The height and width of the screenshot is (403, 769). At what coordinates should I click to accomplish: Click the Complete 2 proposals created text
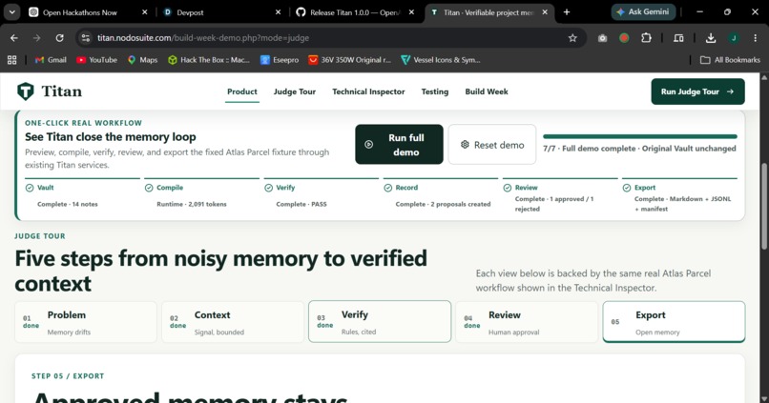[x=443, y=204]
